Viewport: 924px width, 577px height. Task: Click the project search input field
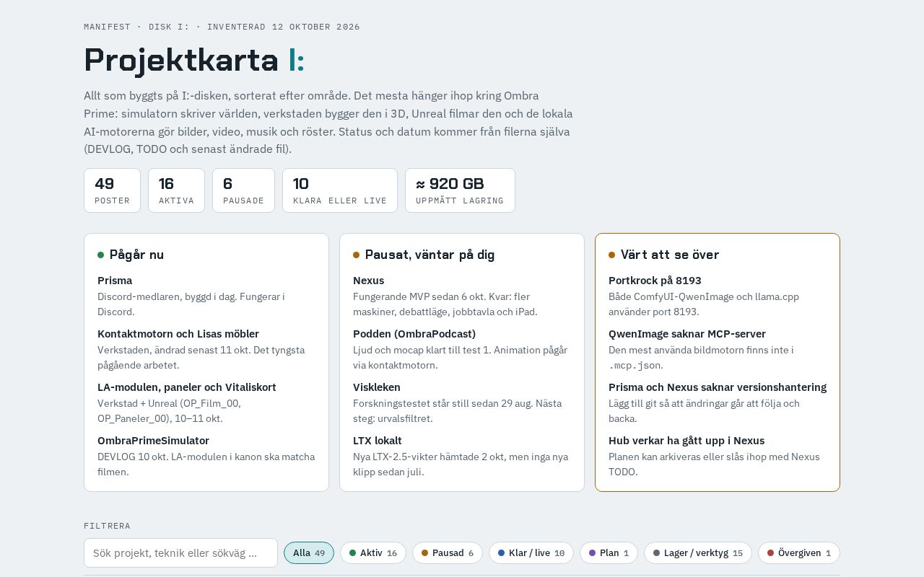(x=180, y=553)
